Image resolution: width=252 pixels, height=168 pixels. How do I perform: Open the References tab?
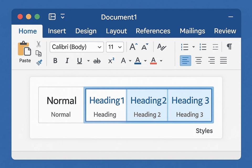[153, 31]
